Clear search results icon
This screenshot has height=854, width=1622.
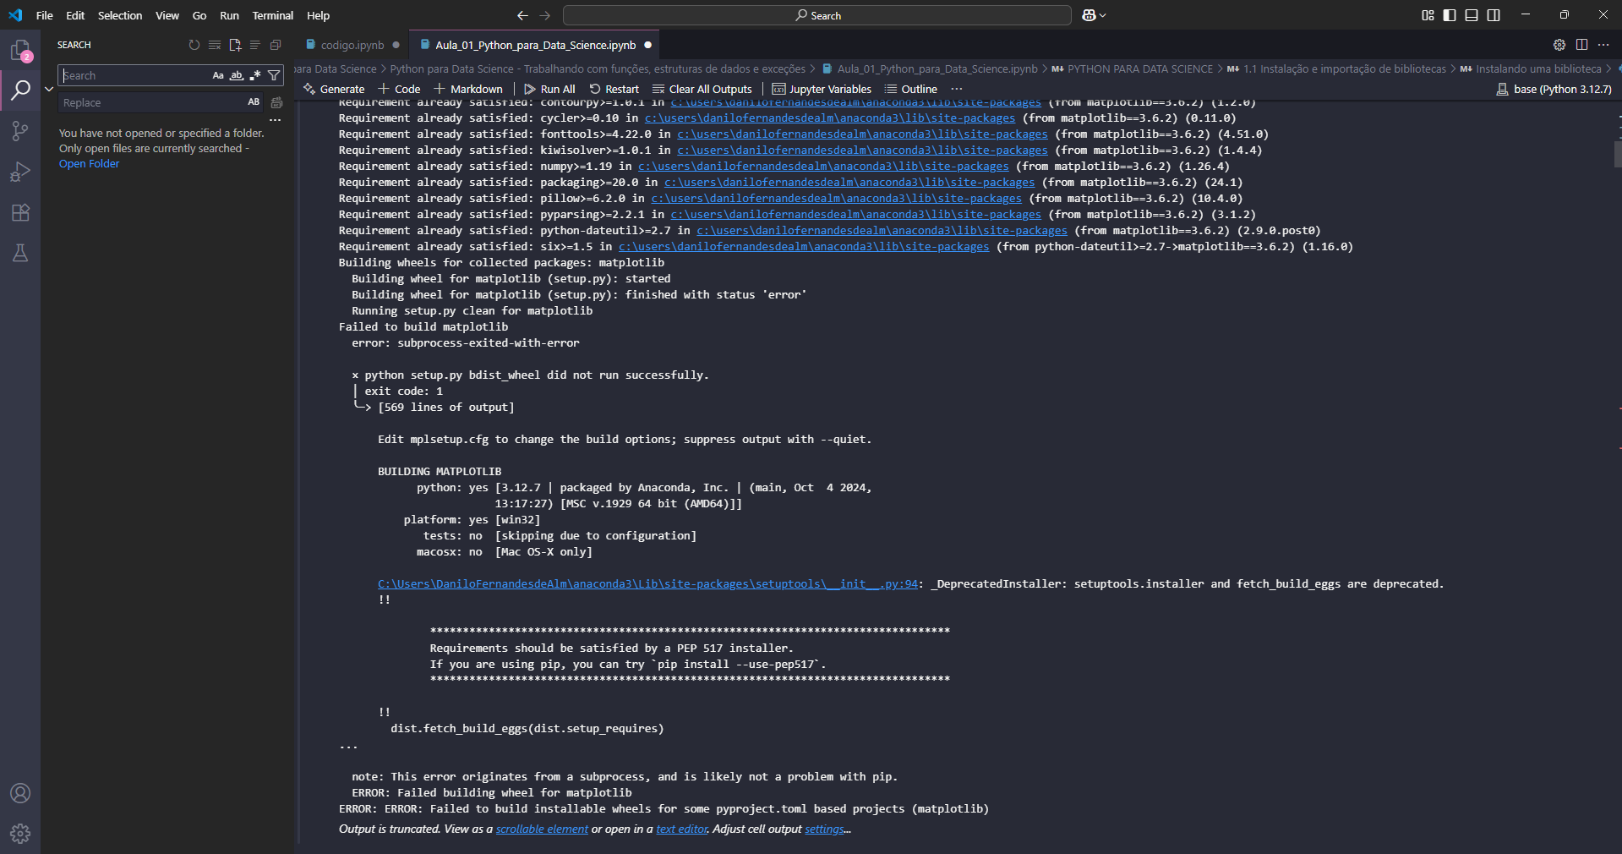click(215, 45)
